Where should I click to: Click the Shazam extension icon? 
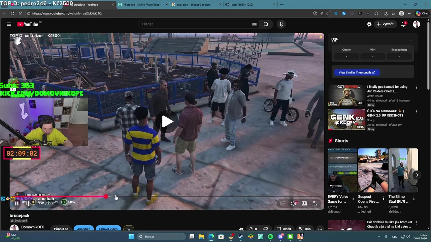344,13
